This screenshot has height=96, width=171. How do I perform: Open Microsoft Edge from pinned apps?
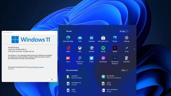tap(68, 39)
